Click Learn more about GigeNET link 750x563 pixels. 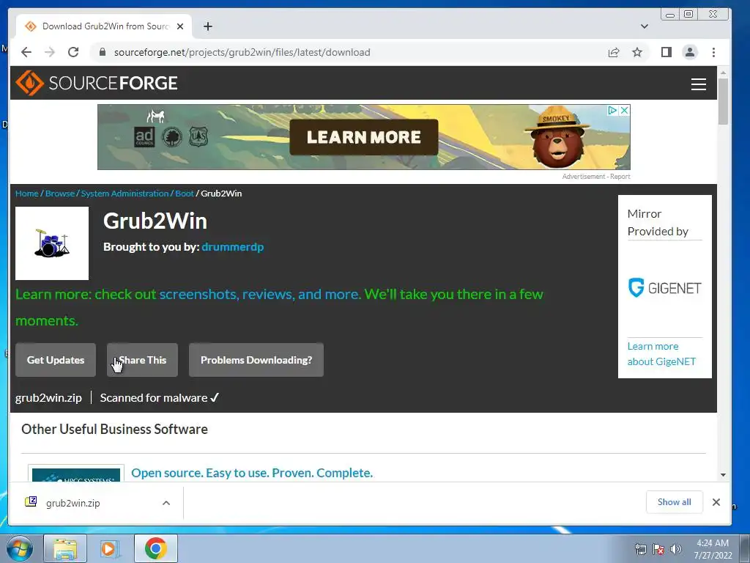(x=661, y=354)
